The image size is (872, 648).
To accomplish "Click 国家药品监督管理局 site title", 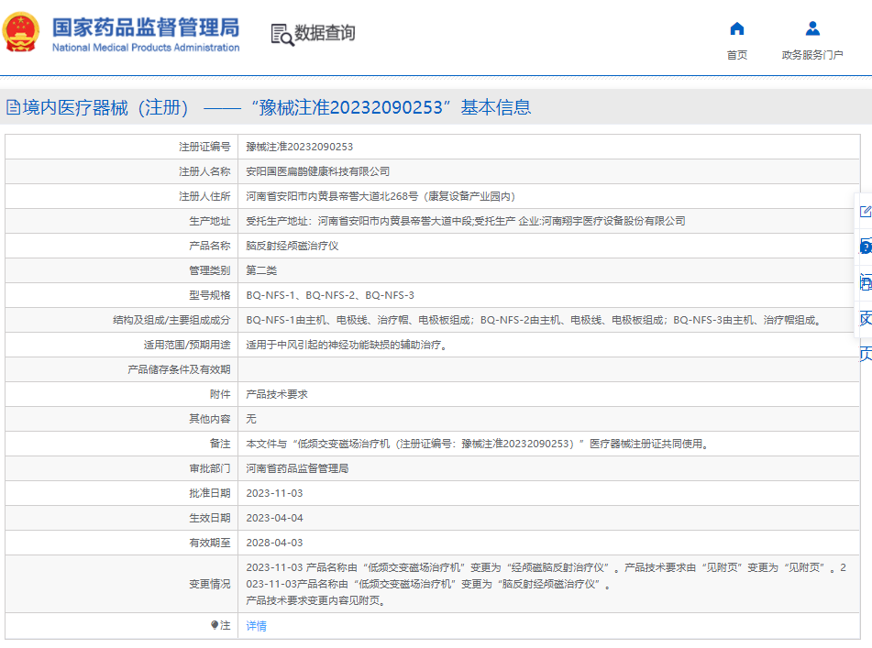I will click(146, 27).
